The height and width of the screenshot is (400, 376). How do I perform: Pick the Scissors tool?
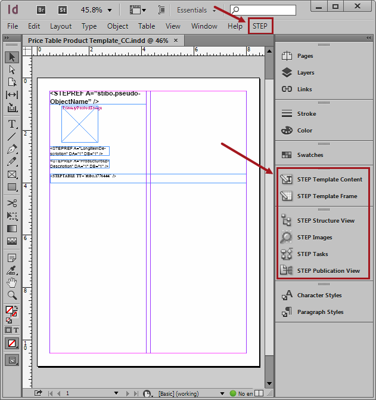pos(12,203)
